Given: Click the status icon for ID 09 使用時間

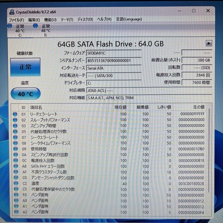Looking at the screenshot, I should [x=15, y=149].
